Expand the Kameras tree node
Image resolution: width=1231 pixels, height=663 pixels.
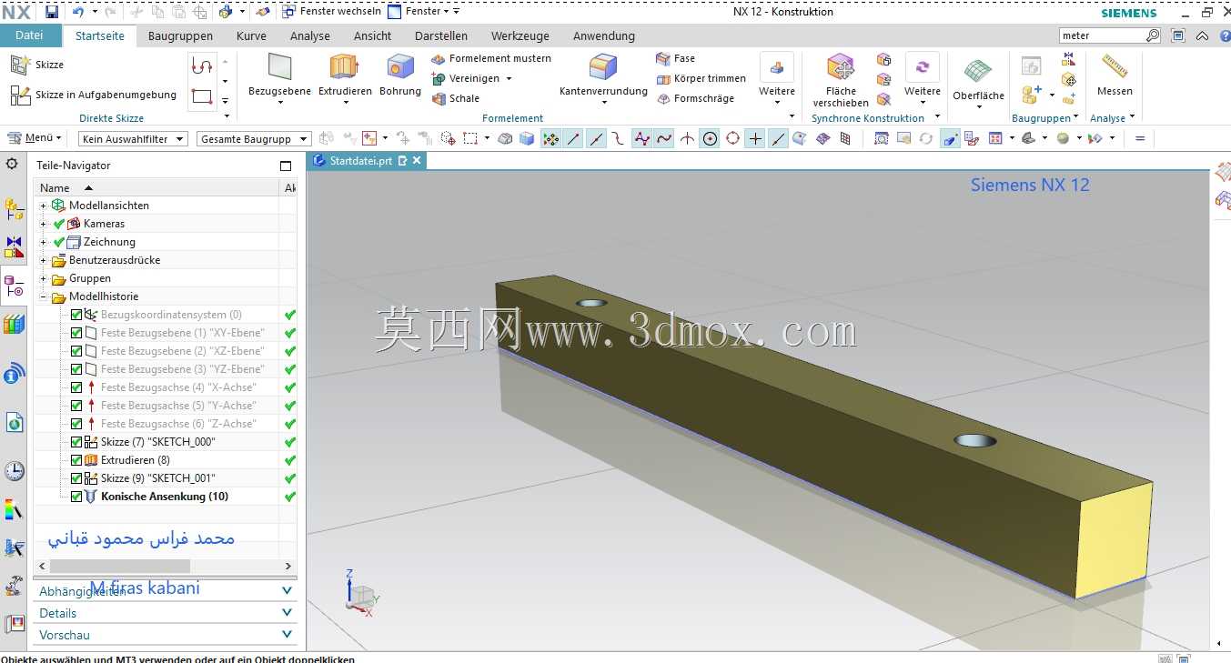(x=43, y=224)
